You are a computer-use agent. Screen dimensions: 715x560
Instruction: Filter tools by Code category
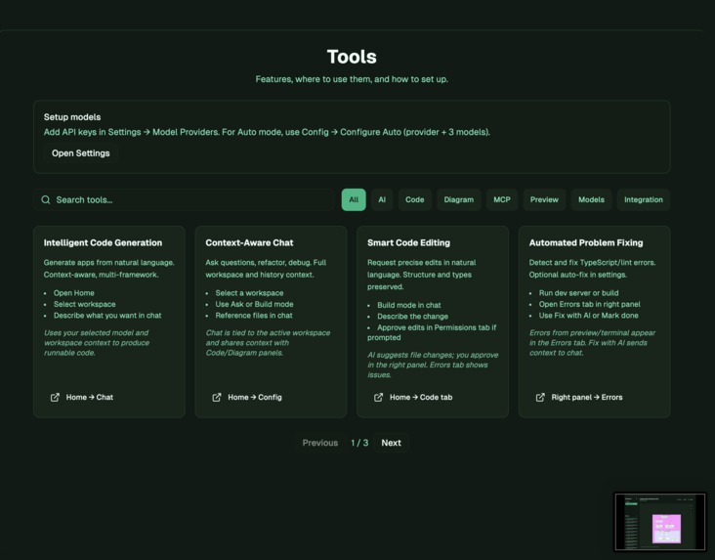415,200
